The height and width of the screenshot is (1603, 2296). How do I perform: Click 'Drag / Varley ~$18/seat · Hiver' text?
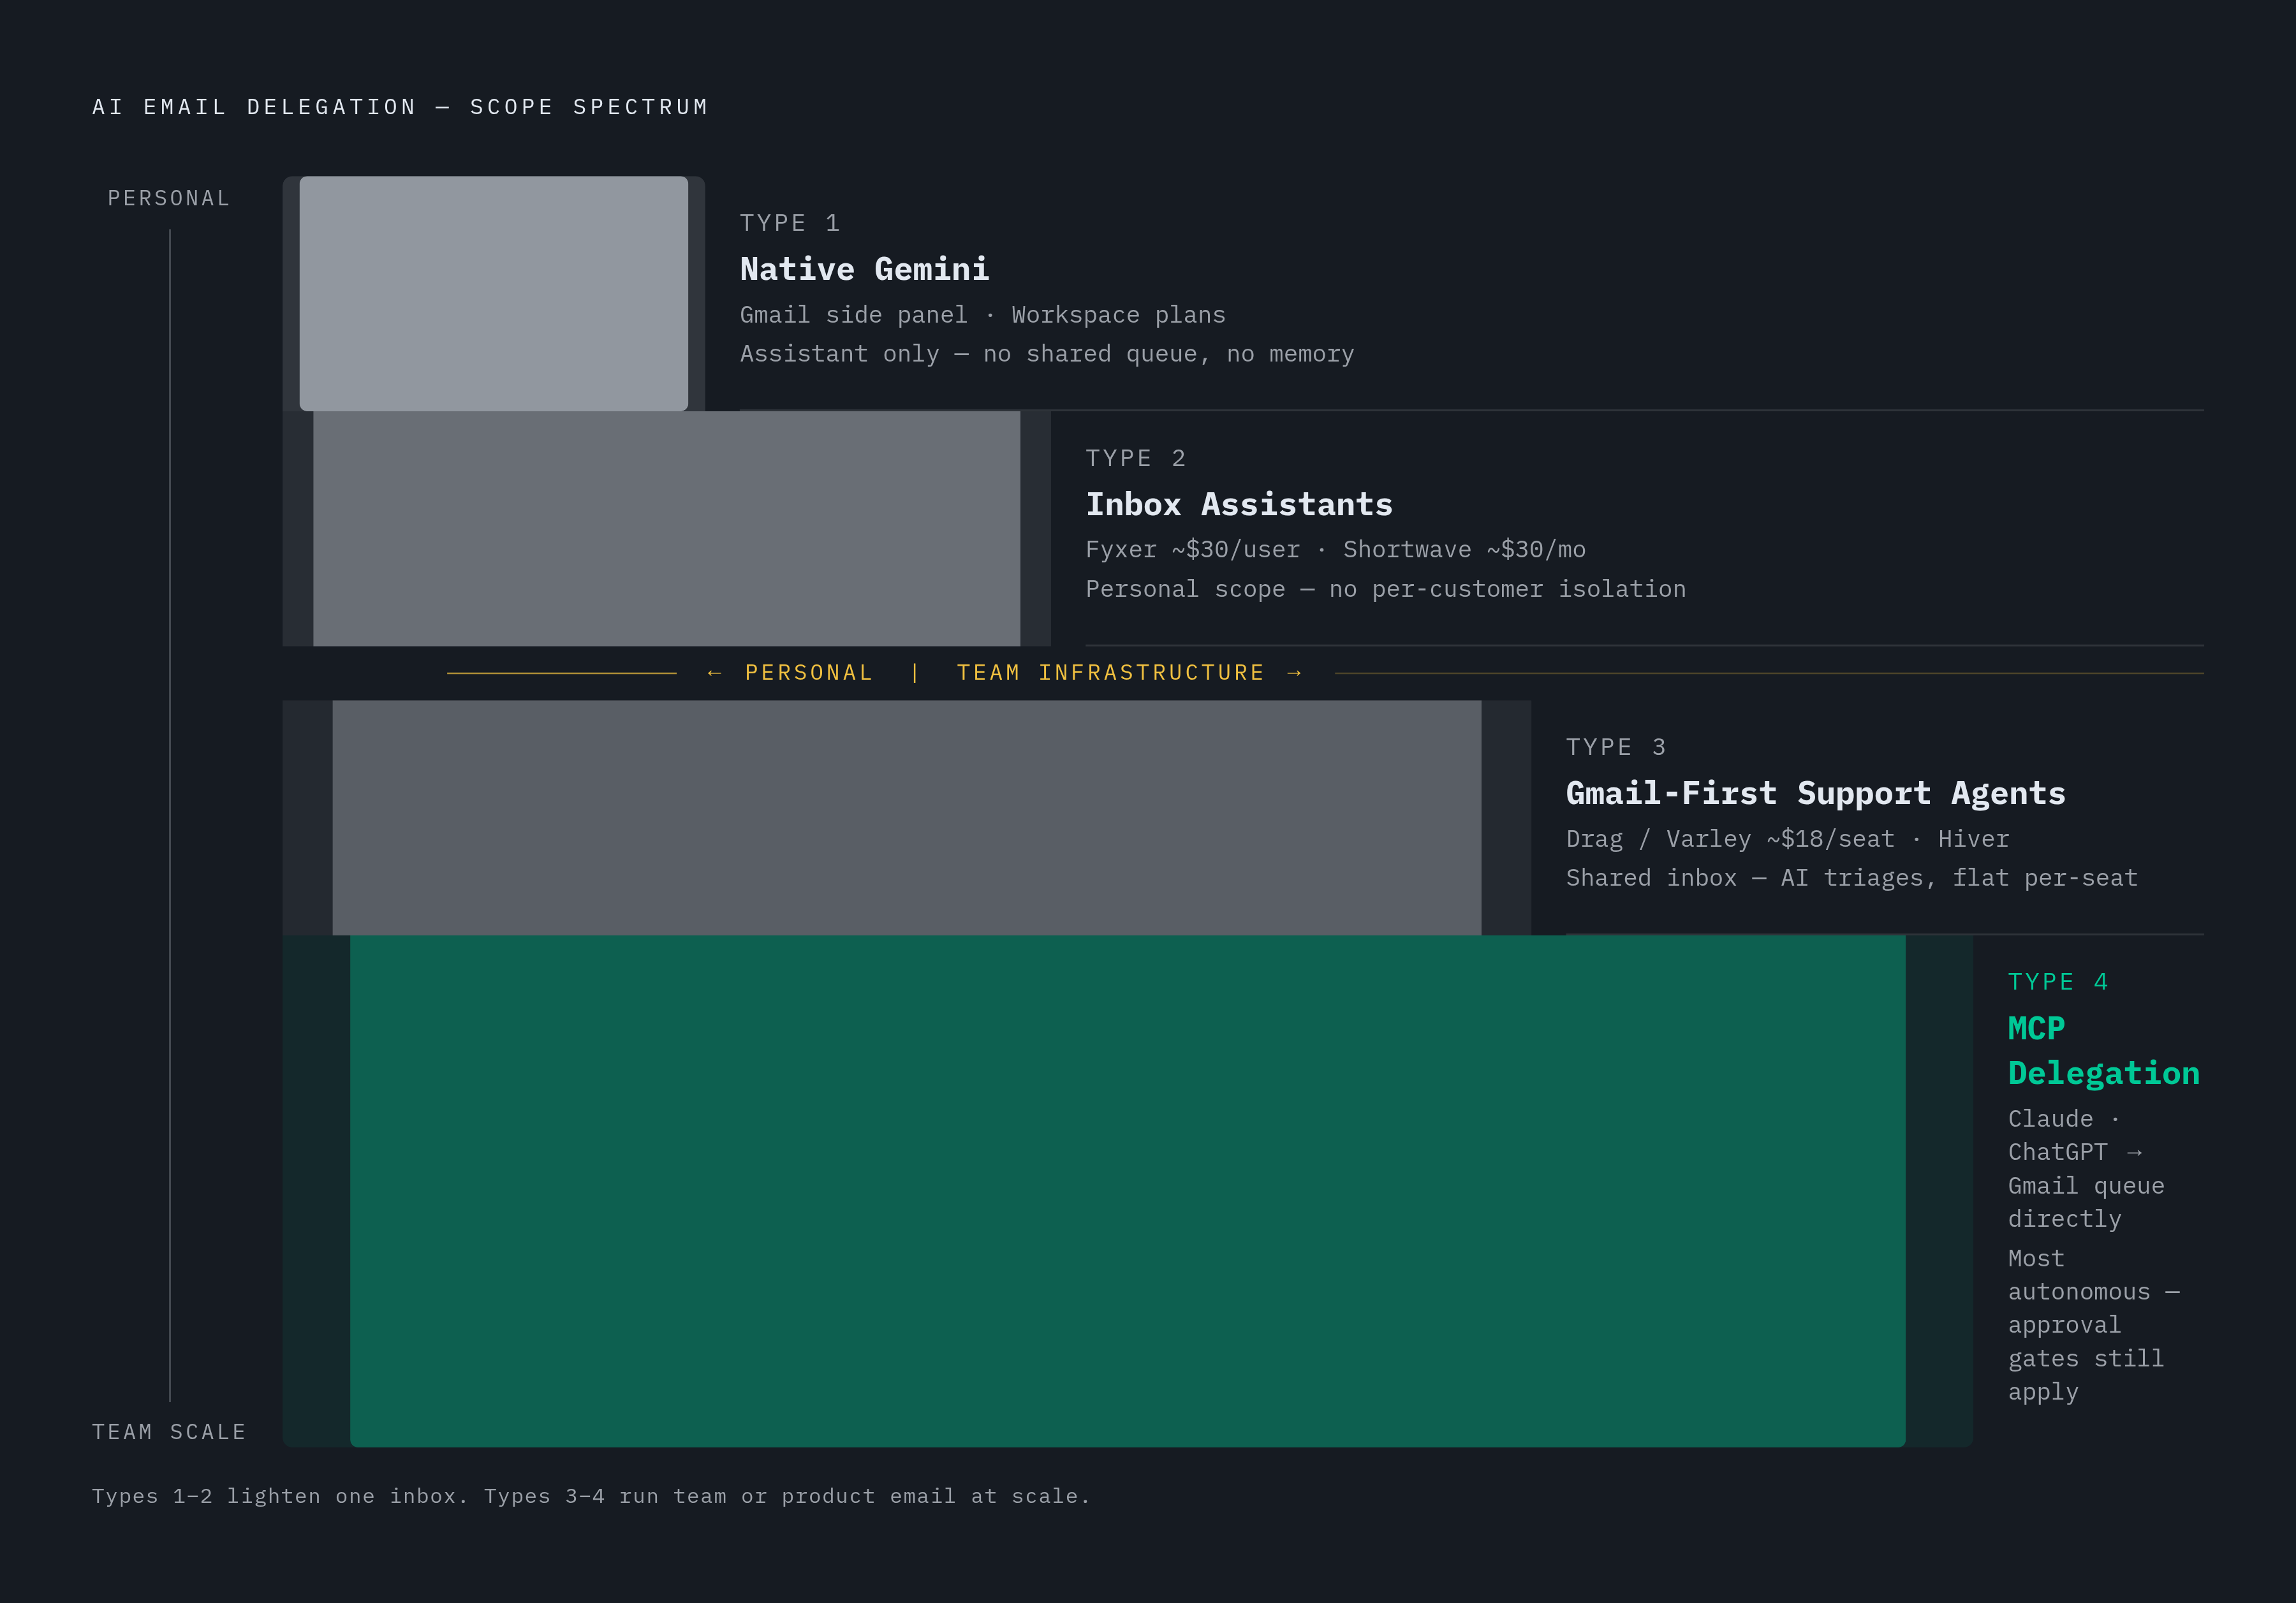pos(1788,839)
